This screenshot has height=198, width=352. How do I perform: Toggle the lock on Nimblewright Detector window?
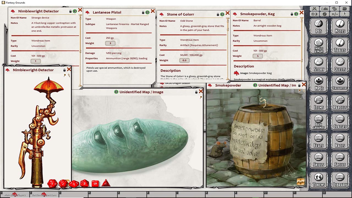[70, 11]
